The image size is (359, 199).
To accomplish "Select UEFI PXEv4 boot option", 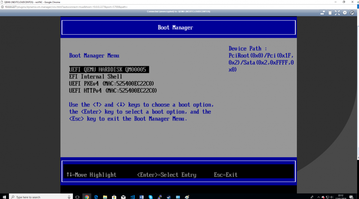I will (x=112, y=84).
